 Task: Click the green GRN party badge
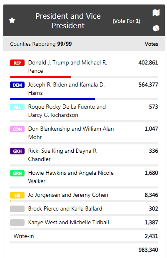[x=17, y=173]
